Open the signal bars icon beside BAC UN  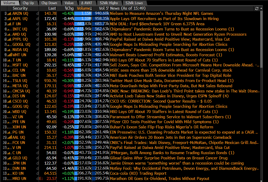9,76
